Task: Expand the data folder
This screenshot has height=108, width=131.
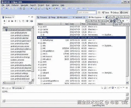Action: click(39, 37)
